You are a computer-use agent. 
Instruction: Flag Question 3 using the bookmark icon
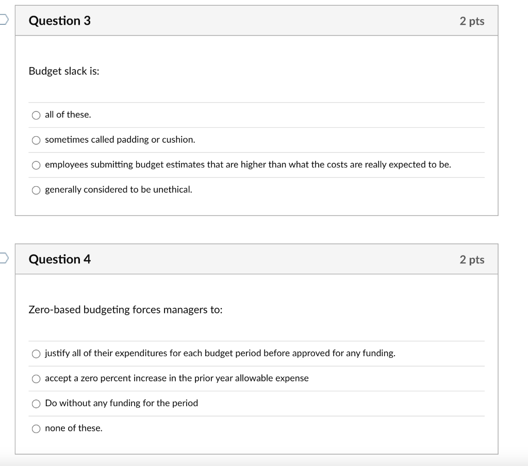4,20
